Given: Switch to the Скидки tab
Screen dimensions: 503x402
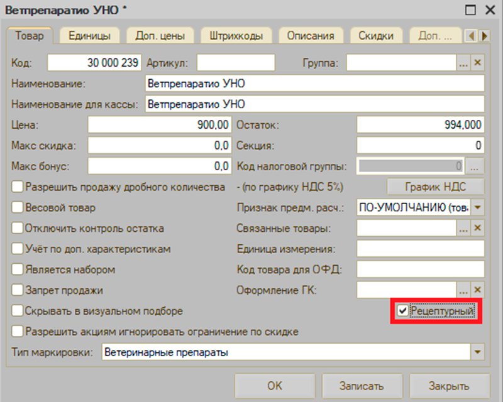Looking at the screenshot, I should tap(375, 36).
